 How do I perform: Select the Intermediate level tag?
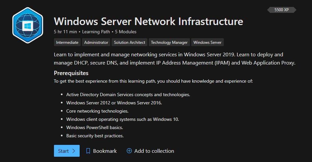pyautogui.click(x=67, y=42)
